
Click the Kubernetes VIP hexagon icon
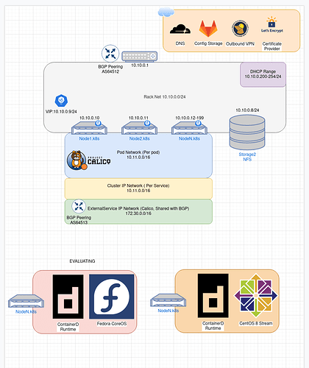point(61,101)
